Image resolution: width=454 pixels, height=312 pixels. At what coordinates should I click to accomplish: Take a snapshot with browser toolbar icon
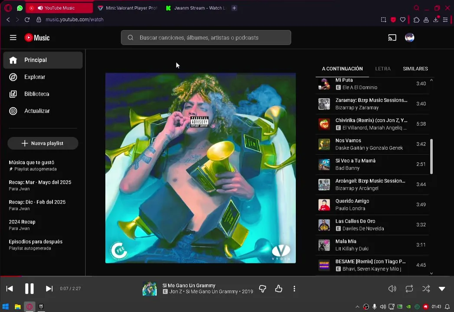click(383, 19)
